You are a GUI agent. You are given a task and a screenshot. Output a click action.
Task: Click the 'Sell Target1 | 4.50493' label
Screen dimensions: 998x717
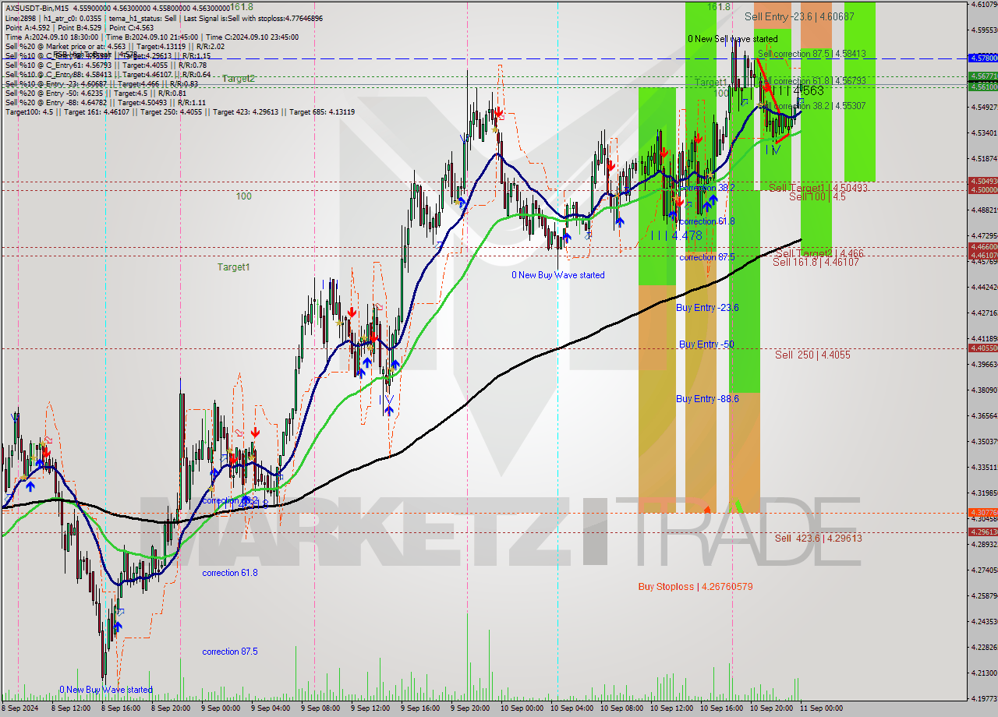pyautogui.click(x=818, y=188)
